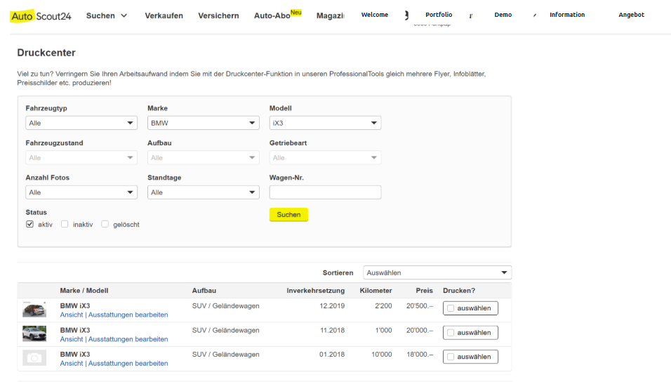Image resolution: width=671 pixels, height=382 pixels.
Task: Click the Druckcenter heading
Action: tap(46, 53)
